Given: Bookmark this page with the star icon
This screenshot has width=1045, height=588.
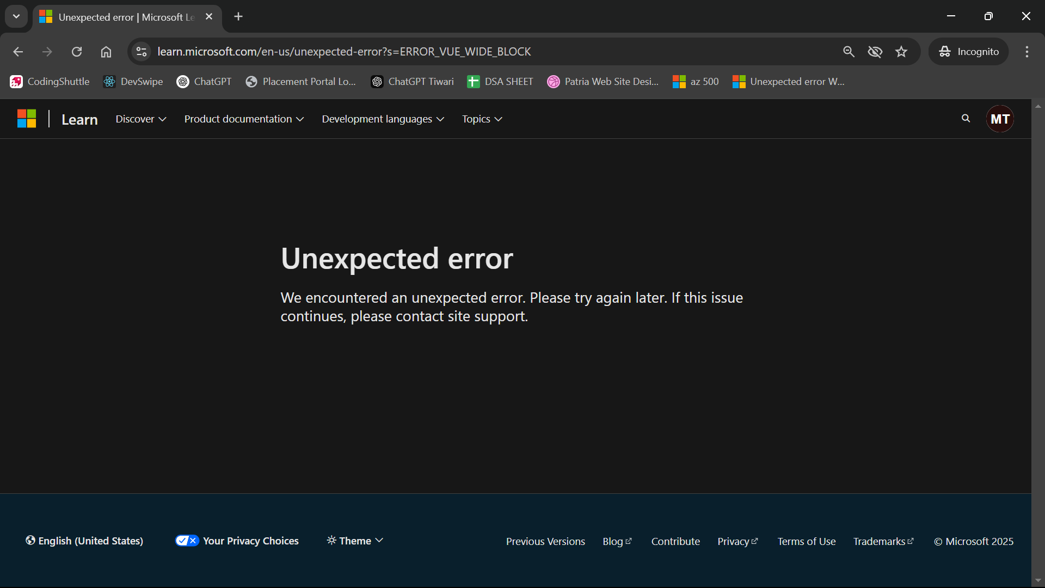Looking at the screenshot, I should point(901,51).
